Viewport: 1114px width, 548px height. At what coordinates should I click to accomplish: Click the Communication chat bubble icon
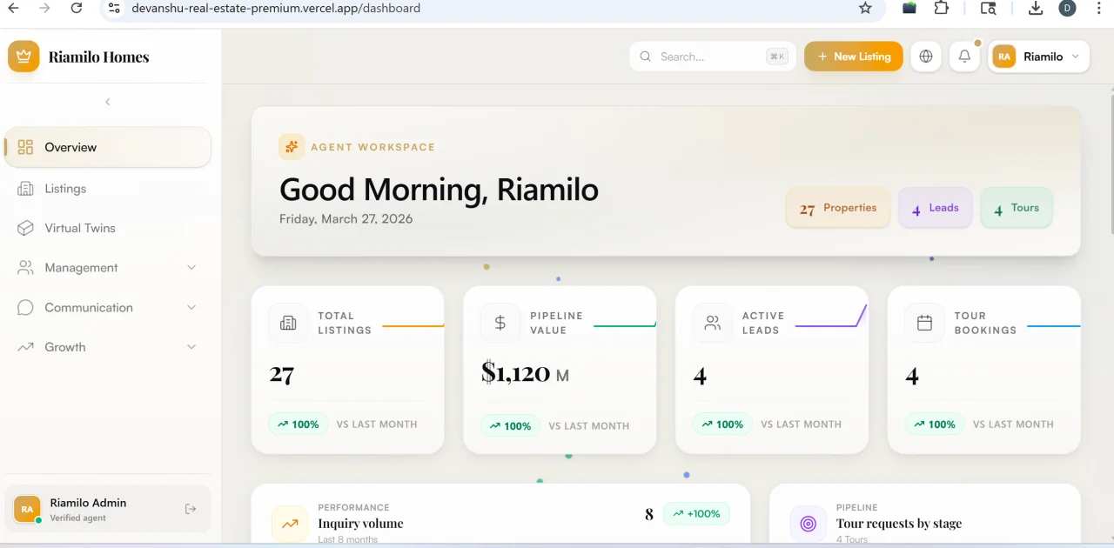[x=25, y=307]
